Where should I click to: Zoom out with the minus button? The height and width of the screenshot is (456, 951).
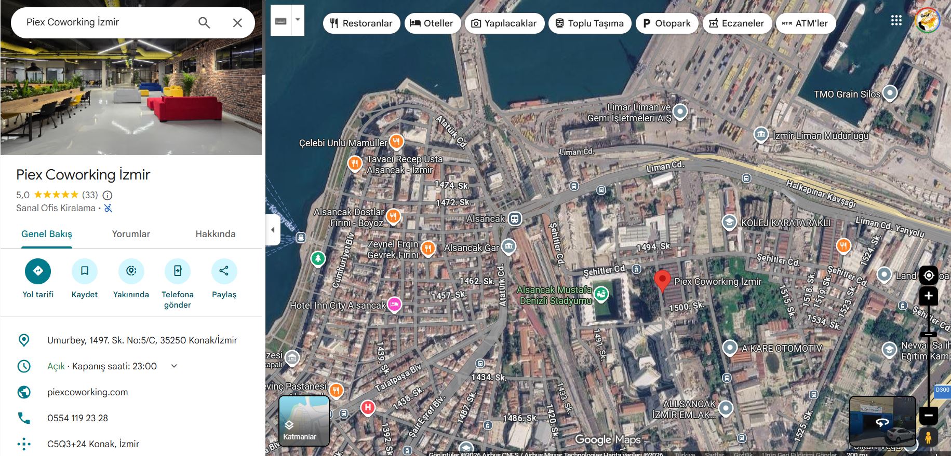pyautogui.click(x=929, y=416)
